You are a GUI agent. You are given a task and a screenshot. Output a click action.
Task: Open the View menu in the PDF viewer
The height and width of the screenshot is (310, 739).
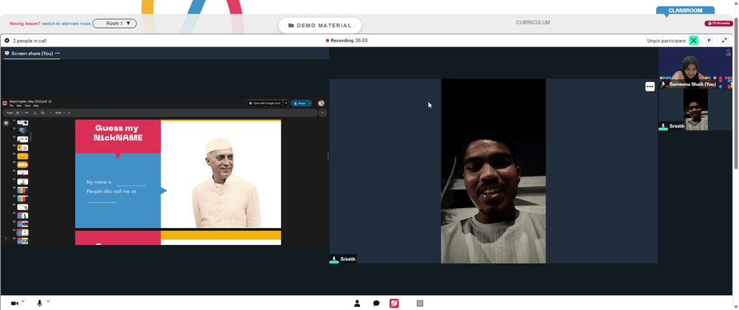pyautogui.click(x=19, y=106)
